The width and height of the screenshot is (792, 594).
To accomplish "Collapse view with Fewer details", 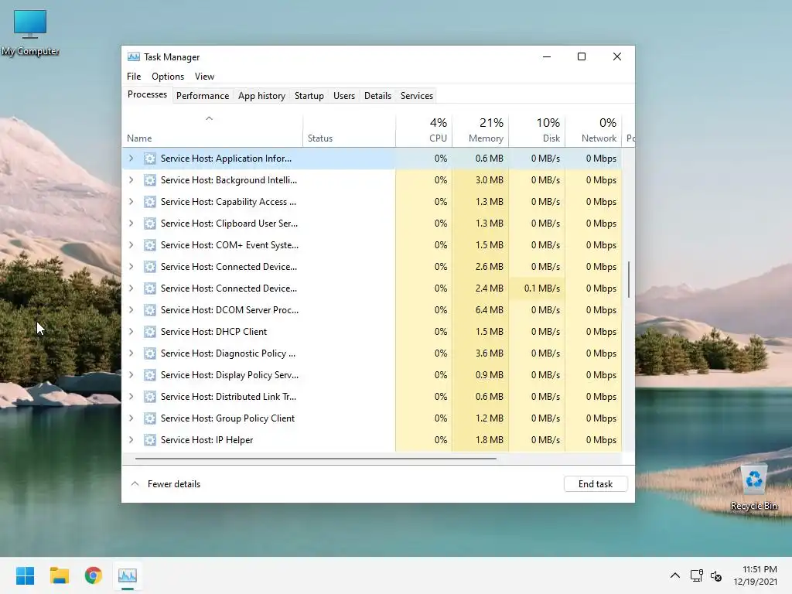I will [x=166, y=484].
